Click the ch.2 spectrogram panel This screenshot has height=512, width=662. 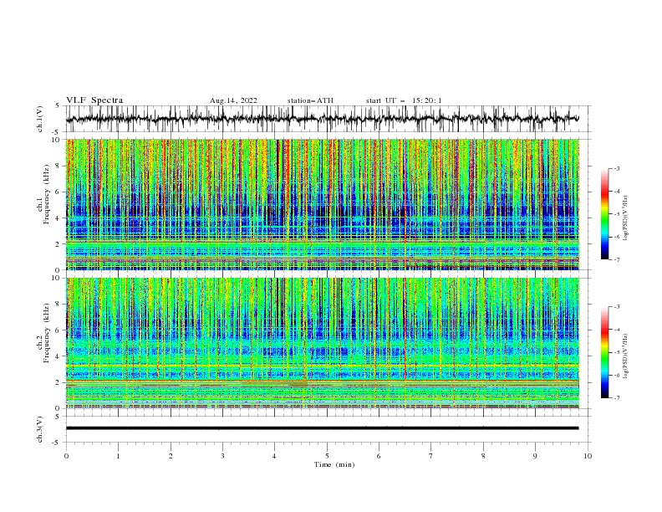click(322, 343)
